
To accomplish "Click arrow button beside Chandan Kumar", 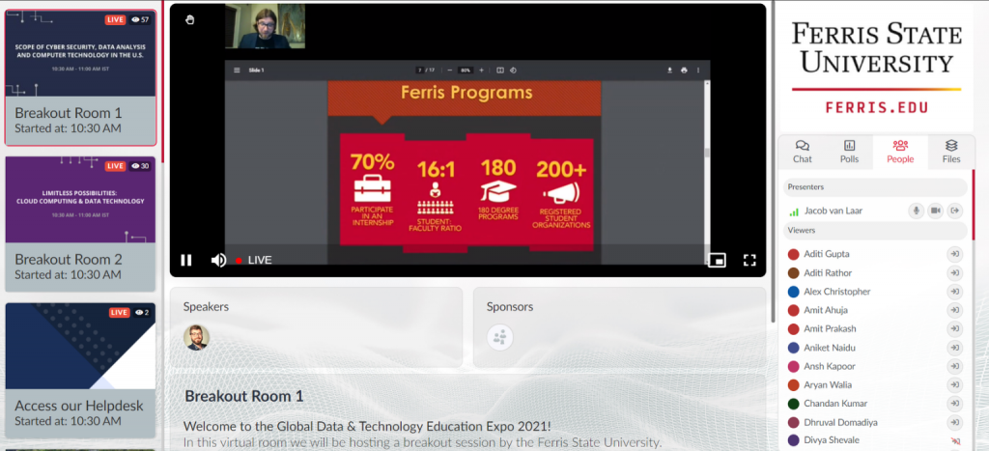I will (955, 404).
